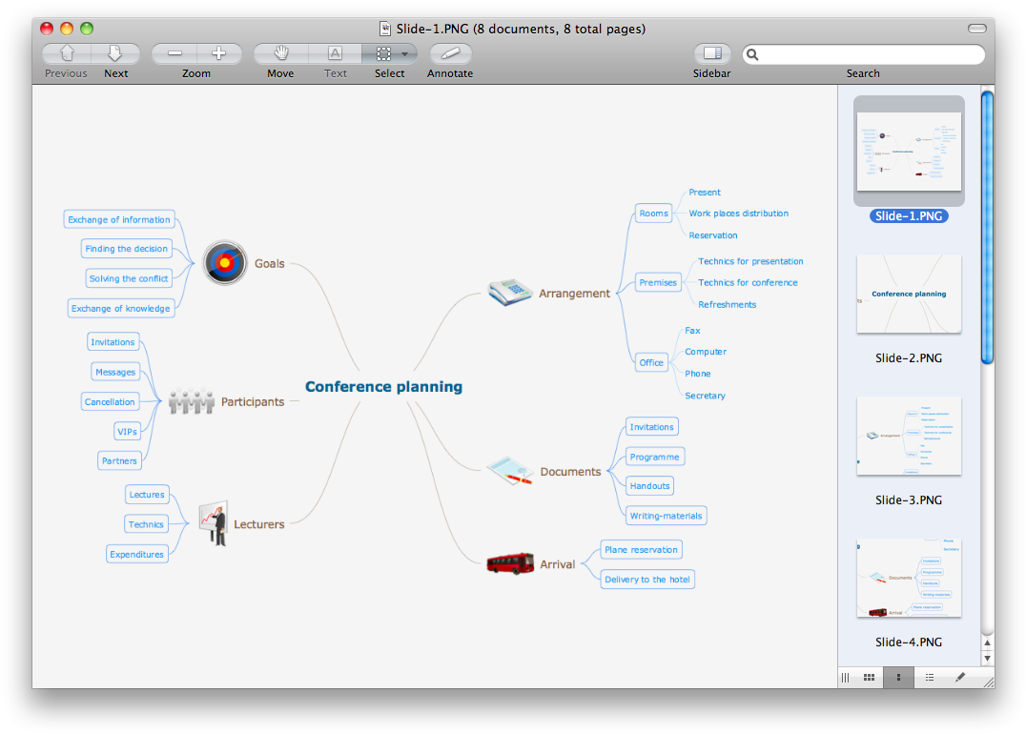Switch sidebar to contact sheet grid view
This screenshot has width=1026, height=734.
pos(869,677)
